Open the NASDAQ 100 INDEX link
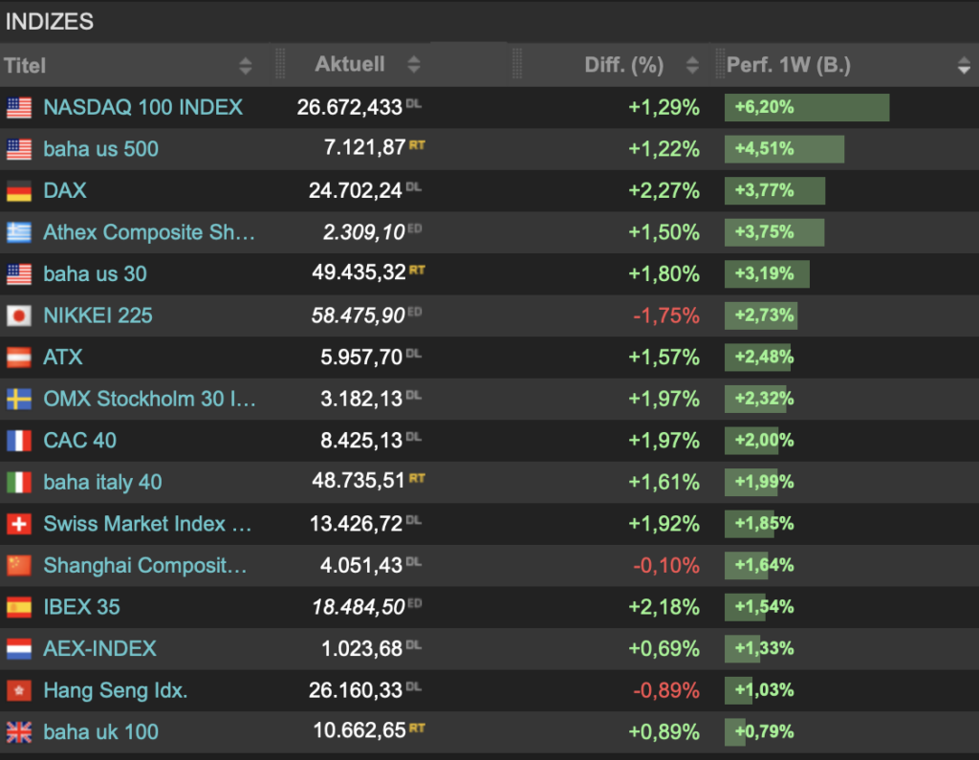The width and height of the screenshot is (979, 760). (x=143, y=107)
